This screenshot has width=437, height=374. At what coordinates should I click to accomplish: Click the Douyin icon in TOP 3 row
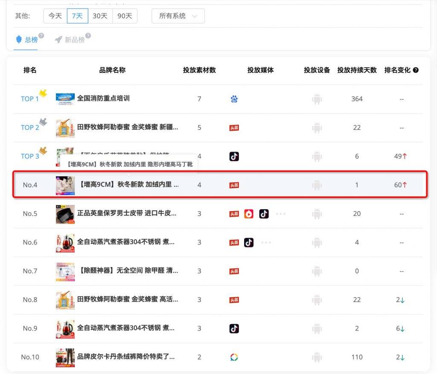pyautogui.click(x=234, y=156)
